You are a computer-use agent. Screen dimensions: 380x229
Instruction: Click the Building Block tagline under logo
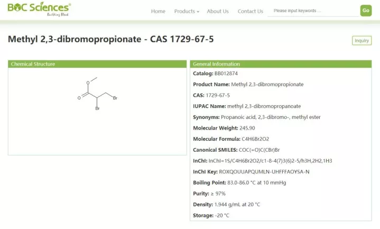58,15
